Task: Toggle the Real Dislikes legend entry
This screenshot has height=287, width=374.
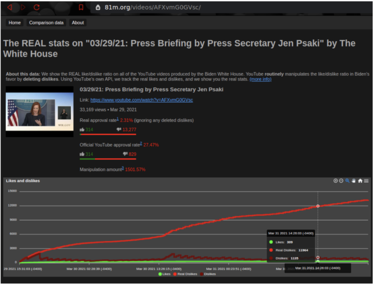Action: (x=186, y=274)
